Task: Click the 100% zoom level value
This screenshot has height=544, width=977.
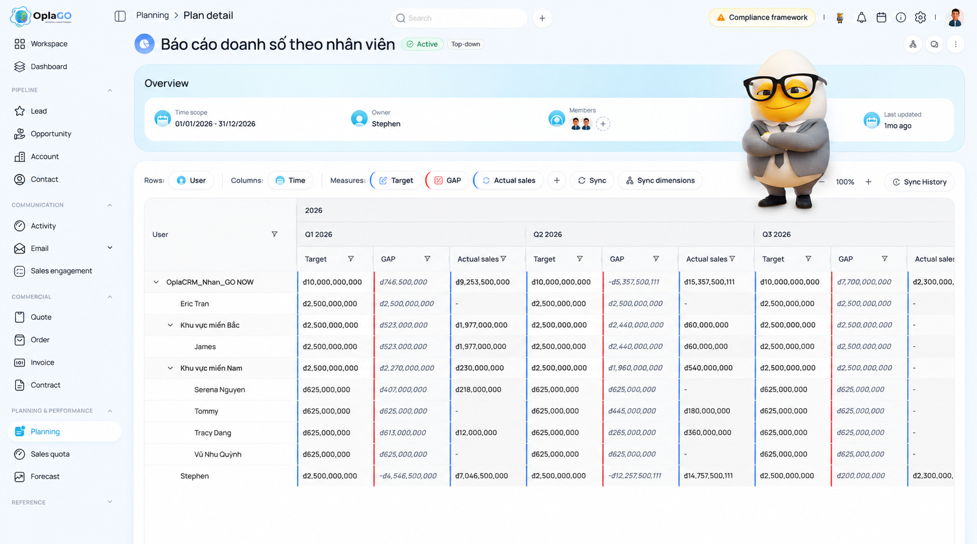Action: [845, 182]
